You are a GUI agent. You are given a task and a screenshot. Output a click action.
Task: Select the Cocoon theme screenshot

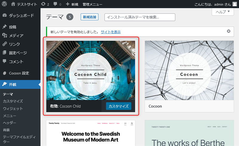tap(189, 70)
